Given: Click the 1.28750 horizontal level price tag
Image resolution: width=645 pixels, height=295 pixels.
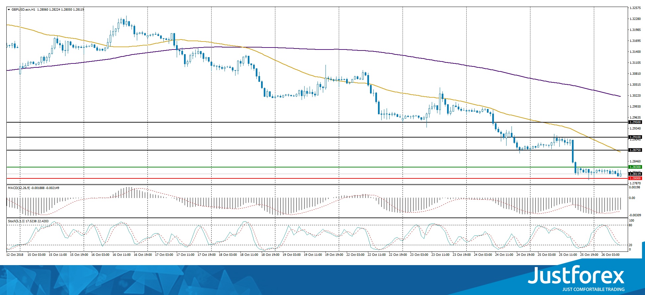Looking at the screenshot, I should (x=635, y=150).
